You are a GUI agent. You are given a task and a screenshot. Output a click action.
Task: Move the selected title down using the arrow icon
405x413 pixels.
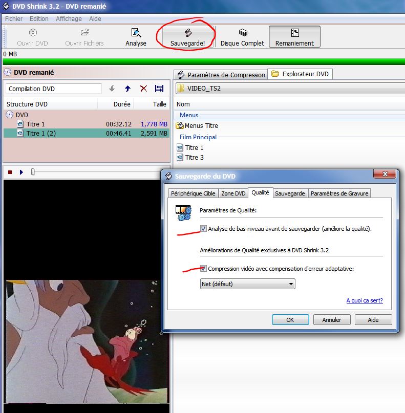(112, 89)
